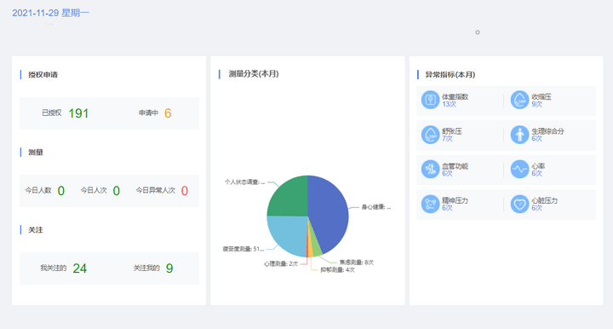Click the 收缩压 droplet icon
Screen dimensions: 613x329
tap(519, 100)
